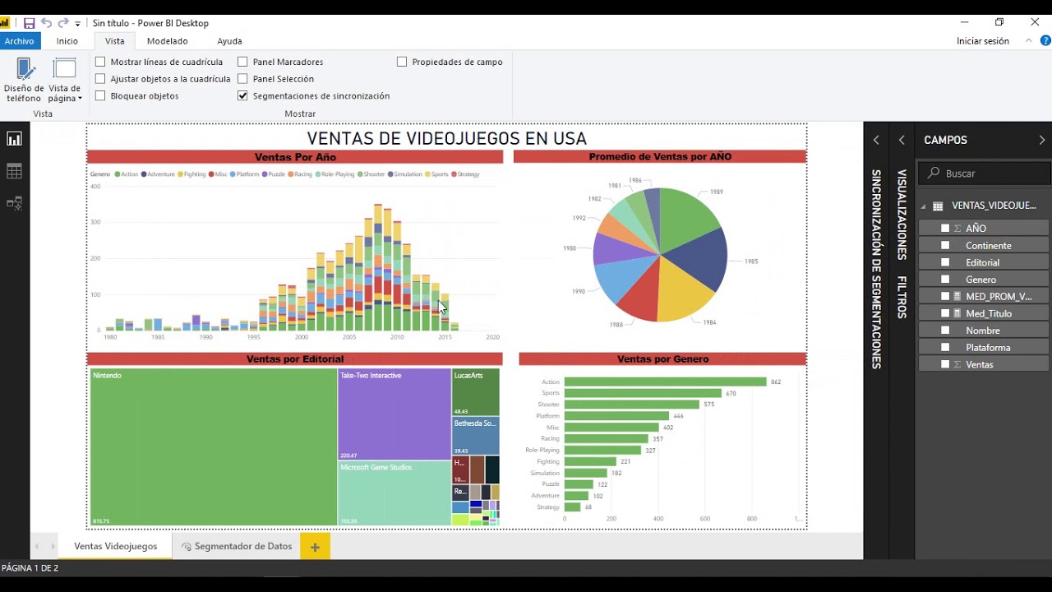Enable Propiedades de campo checkbox
Screen dimensions: 1052x592
(x=402, y=62)
